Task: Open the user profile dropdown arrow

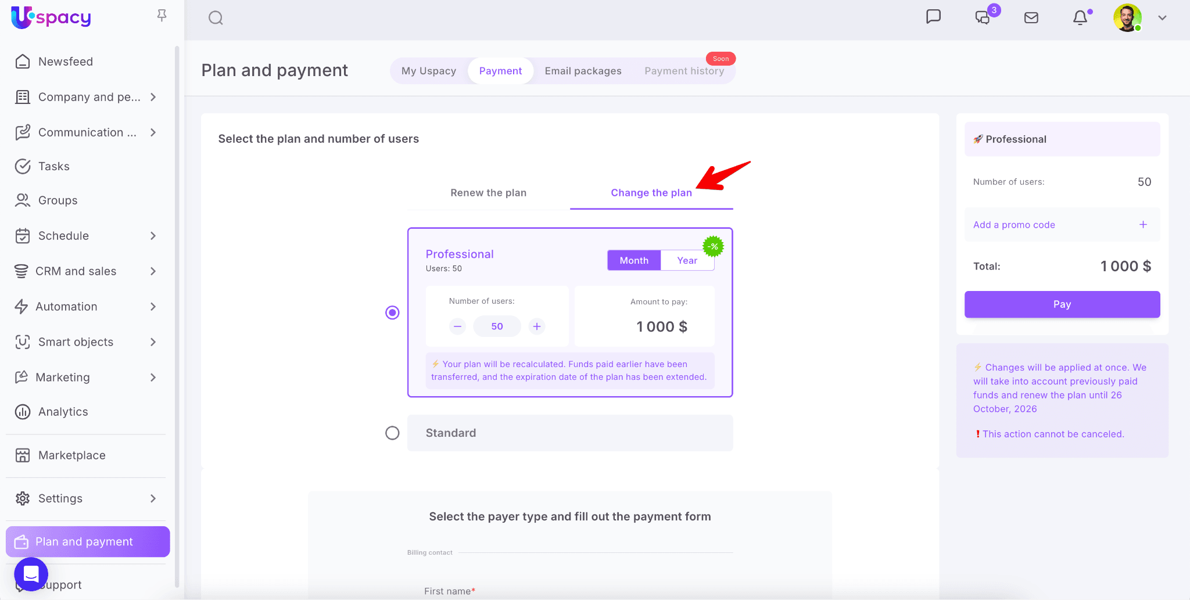Action: (1162, 18)
